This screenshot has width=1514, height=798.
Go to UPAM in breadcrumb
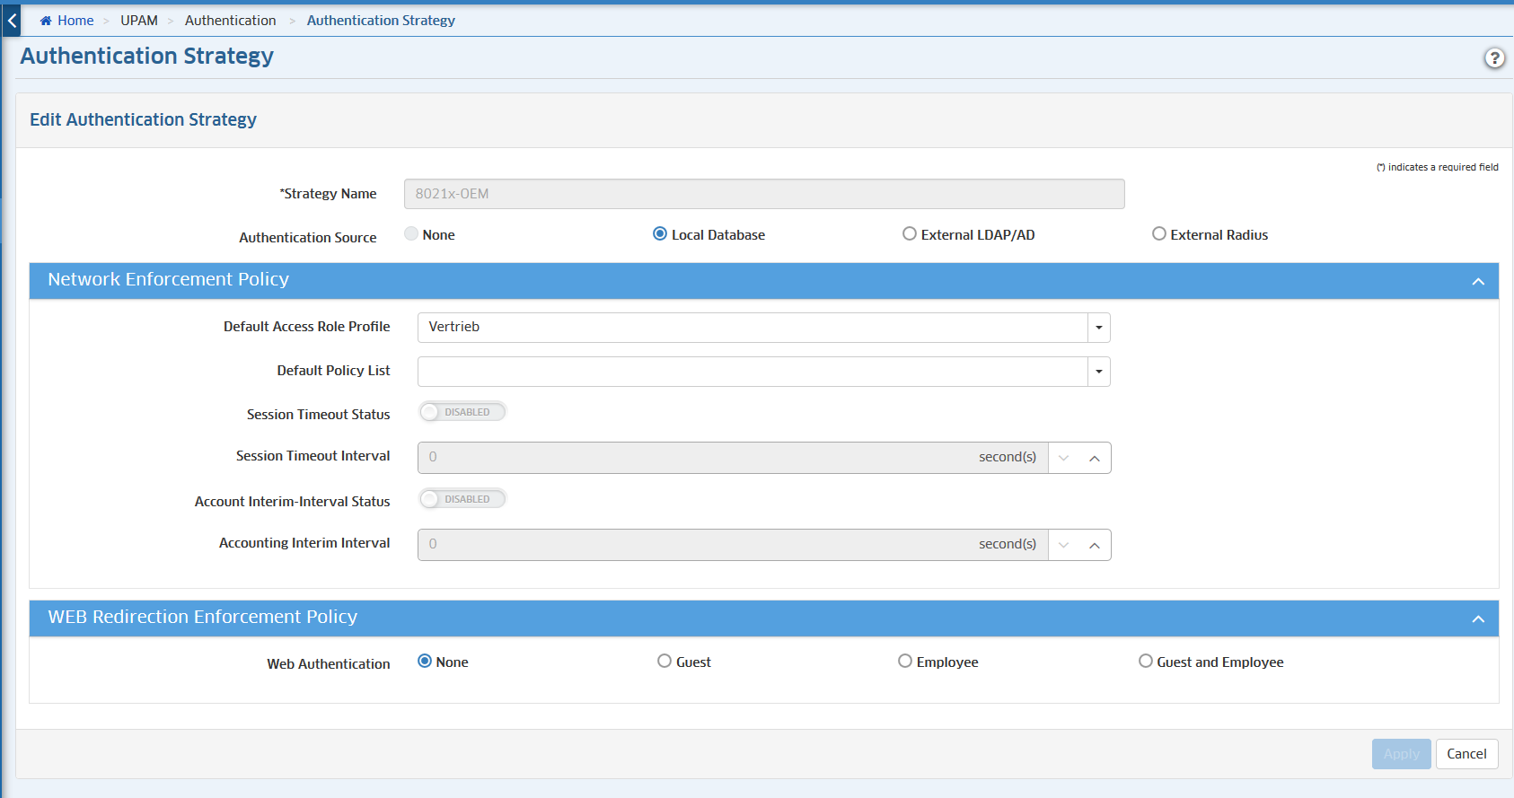139,21
